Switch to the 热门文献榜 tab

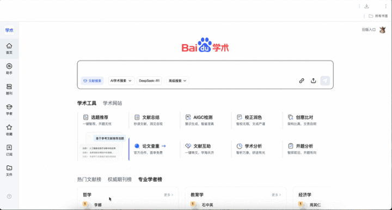pos(89,180)
